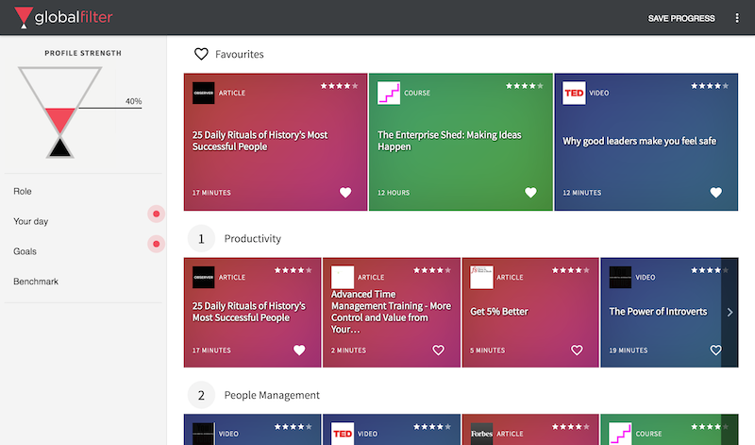755x445 pixels.
Task: Open the Your day profile section
Action: [x=31, y=222]
